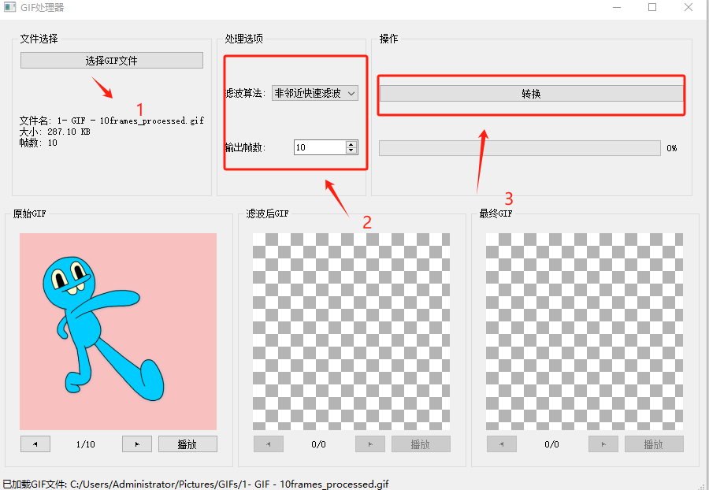Image resolution: width=709 pixels, height=490 pixels.
Task: Go to previous frame of 滤波后GIF
Action: point(268,444)
